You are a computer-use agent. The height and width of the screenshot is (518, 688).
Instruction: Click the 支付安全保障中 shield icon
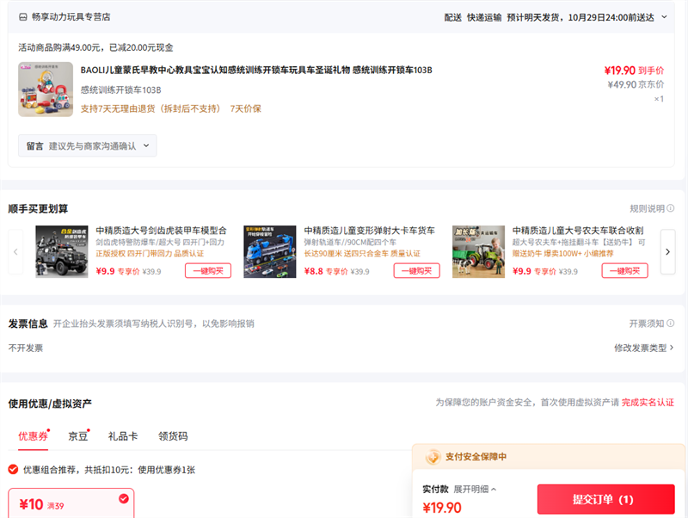[x=431, y=457]
